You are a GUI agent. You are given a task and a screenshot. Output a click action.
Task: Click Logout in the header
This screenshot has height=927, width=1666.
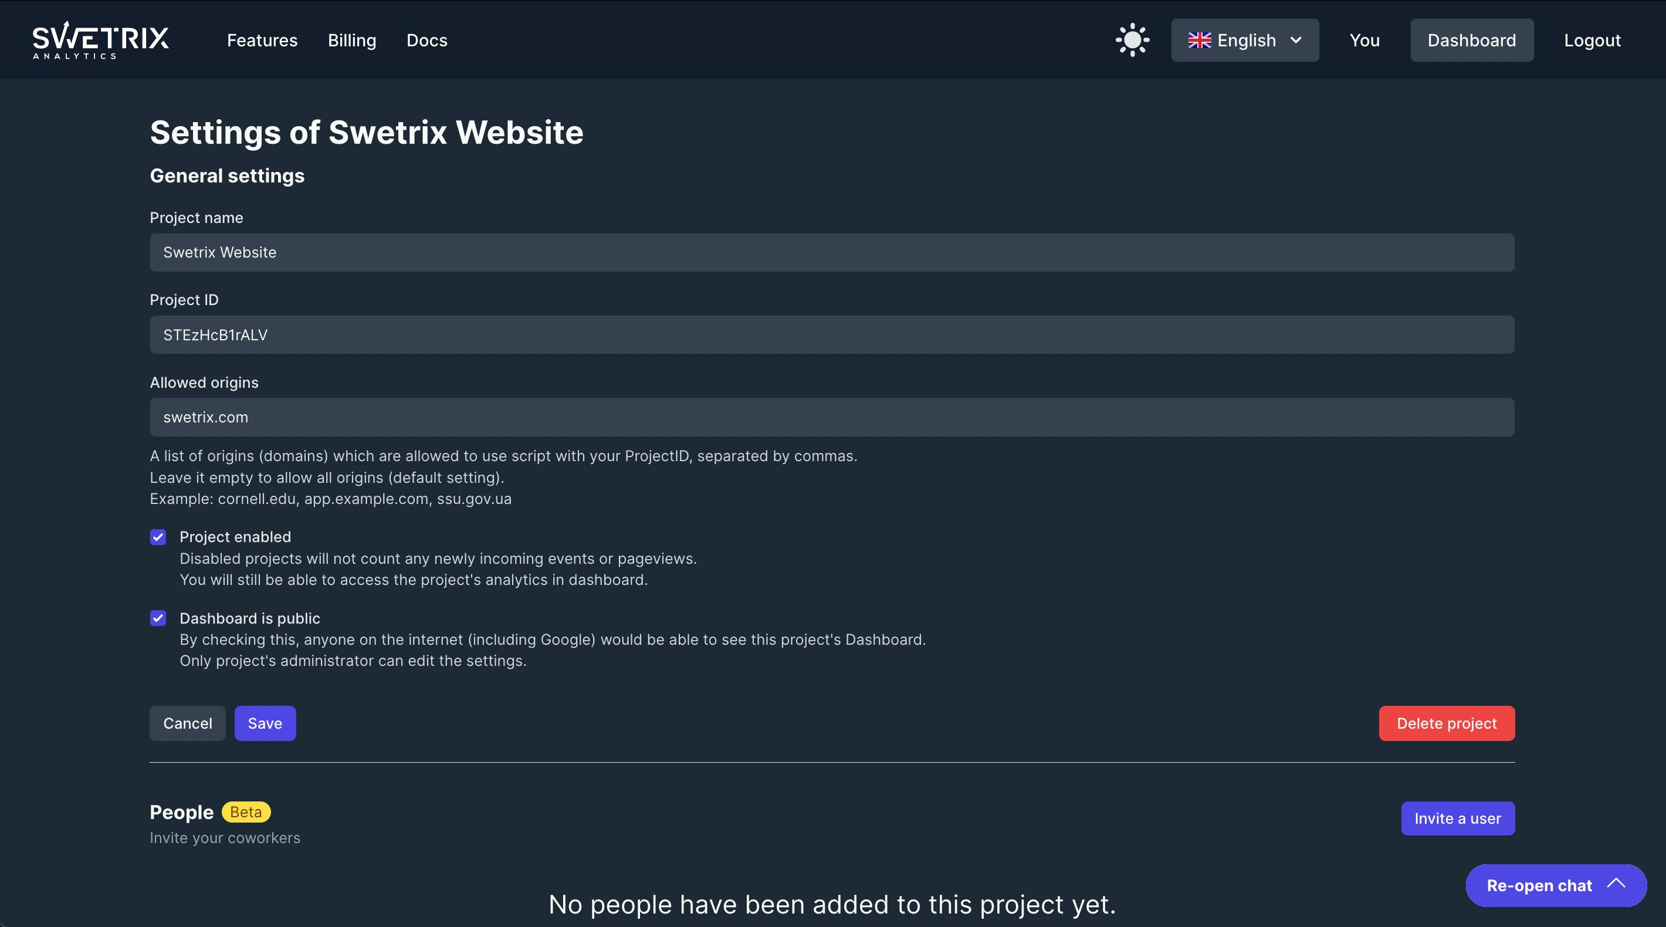[1592, 40]
